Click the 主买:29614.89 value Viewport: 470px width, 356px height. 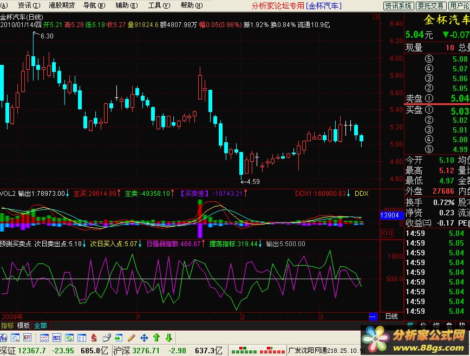tap(95, 194)
